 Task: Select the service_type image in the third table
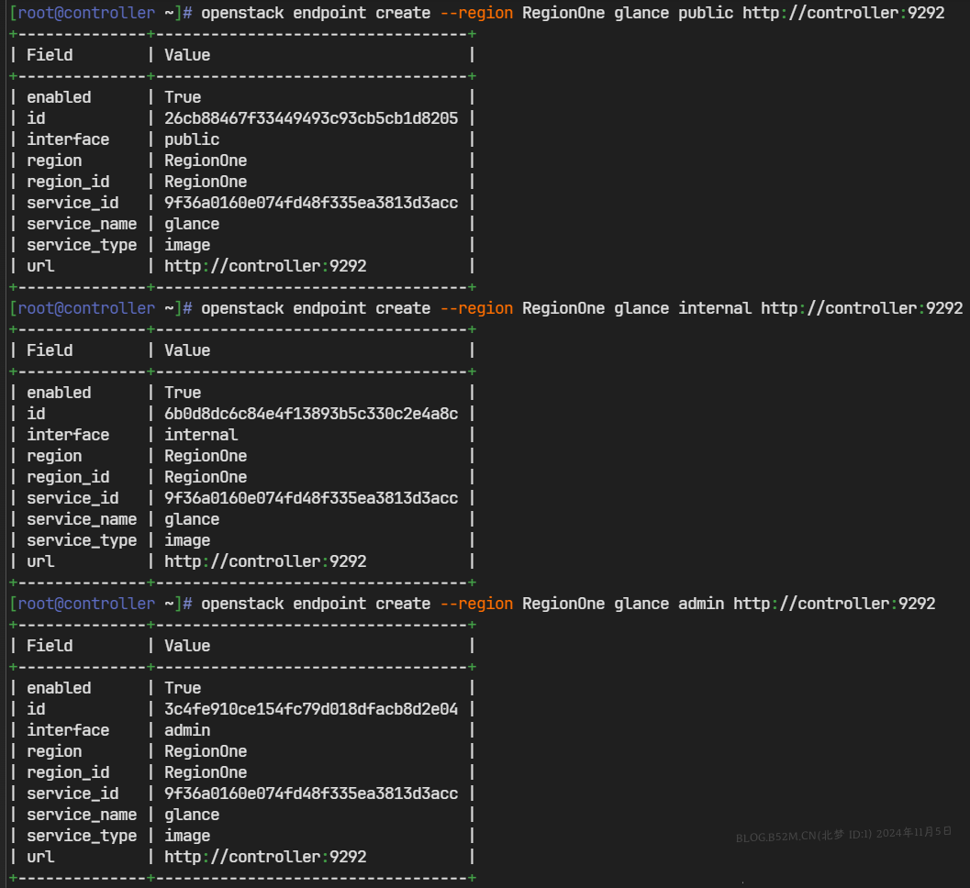tap(187, 835)
